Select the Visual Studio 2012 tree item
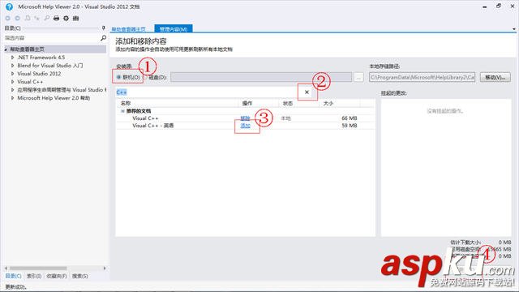The width and height of the screenshot is (519, 292). 39,74
